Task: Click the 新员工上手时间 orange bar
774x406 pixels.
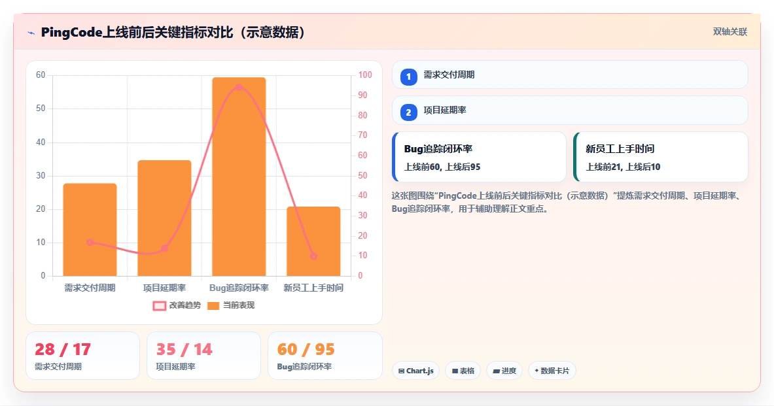Action: click(x=313, y=241)
